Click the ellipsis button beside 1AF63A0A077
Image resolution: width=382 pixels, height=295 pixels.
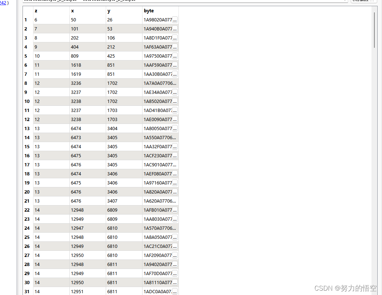coord(175,47)
